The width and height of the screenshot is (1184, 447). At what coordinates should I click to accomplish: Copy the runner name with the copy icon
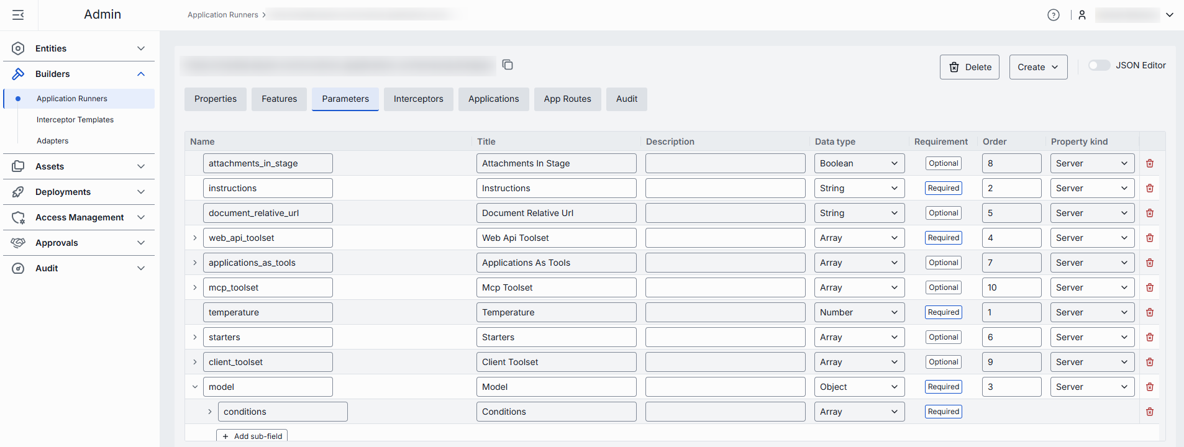click(508, 65)
